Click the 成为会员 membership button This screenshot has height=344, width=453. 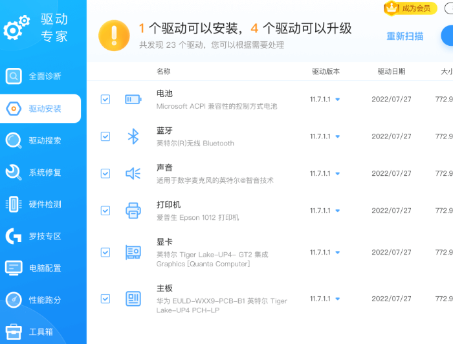(x=410, y=8)
